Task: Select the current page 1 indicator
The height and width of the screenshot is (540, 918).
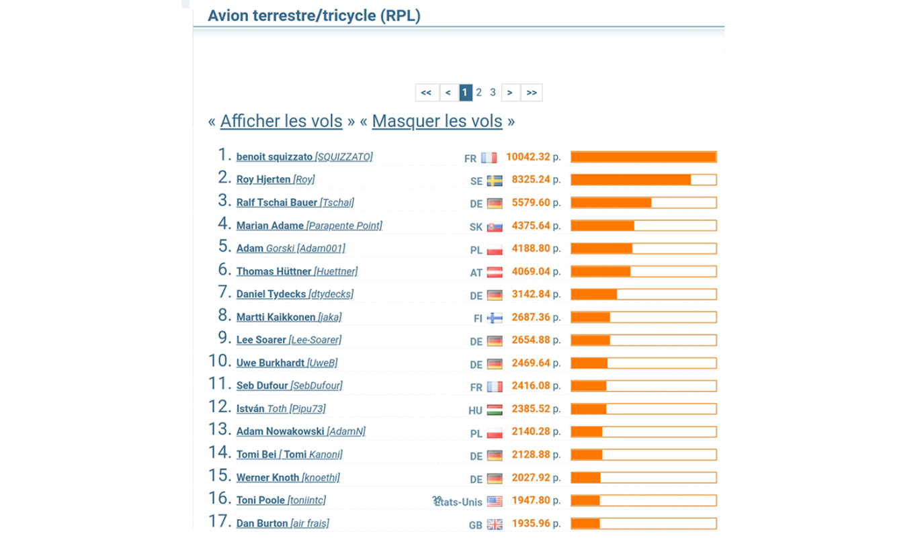Action: click(x=465, y=93)
